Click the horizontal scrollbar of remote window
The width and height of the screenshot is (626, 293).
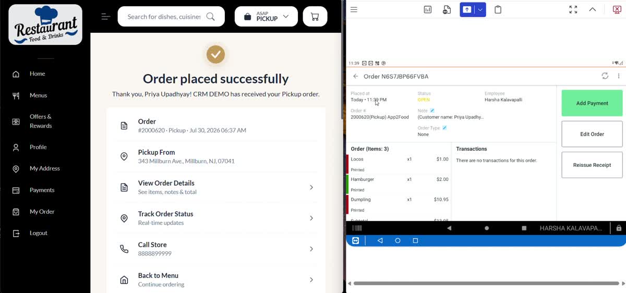(x=486, y=284)
